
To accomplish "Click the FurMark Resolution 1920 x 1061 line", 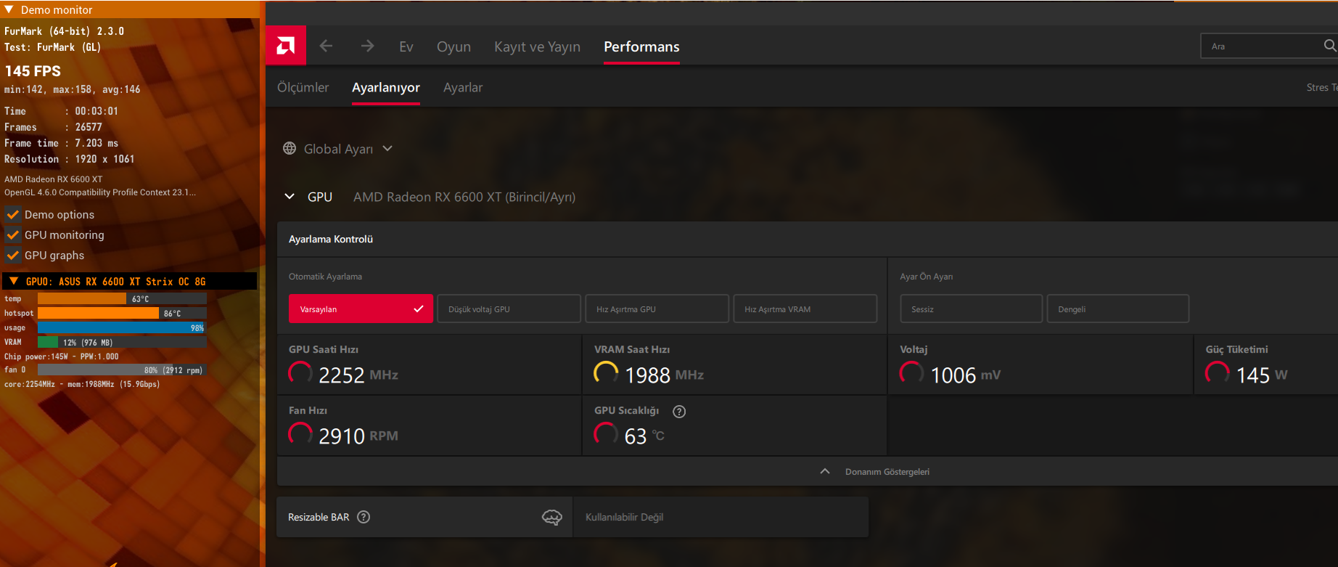I will click(70, 159).
